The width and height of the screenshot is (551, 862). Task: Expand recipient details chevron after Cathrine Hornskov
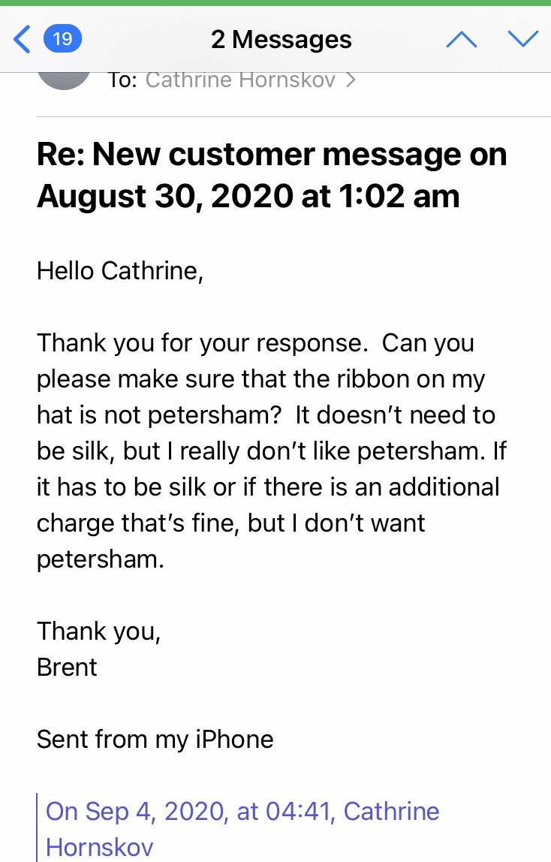(x=351, y=80)
